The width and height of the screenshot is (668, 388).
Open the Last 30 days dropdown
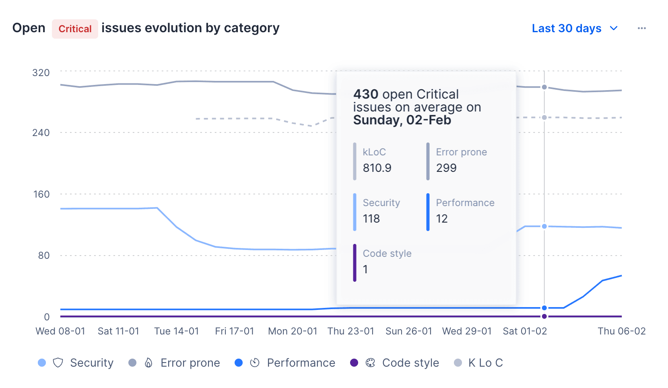(566, 28)
